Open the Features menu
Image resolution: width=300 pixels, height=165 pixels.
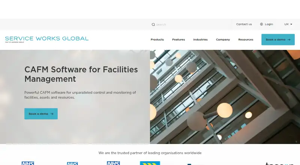(178, 40)
